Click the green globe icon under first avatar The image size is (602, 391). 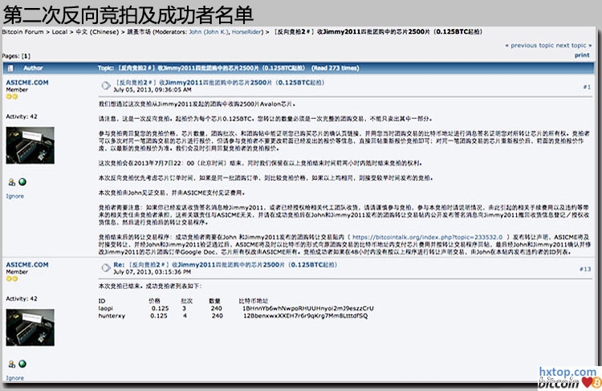click(21, 182)
